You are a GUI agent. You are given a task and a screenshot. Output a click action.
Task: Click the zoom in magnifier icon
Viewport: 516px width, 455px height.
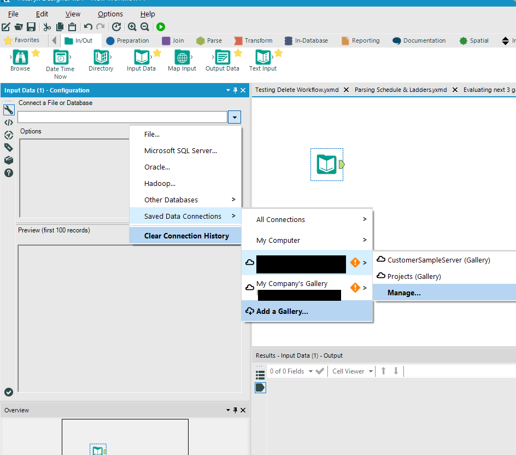pyautogui.click(x=132, y=27)
